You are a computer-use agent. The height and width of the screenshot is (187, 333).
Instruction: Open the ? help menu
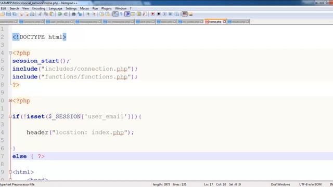coord(131,8)
